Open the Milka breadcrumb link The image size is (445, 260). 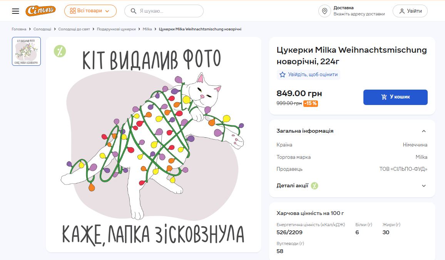pos(147,29)
